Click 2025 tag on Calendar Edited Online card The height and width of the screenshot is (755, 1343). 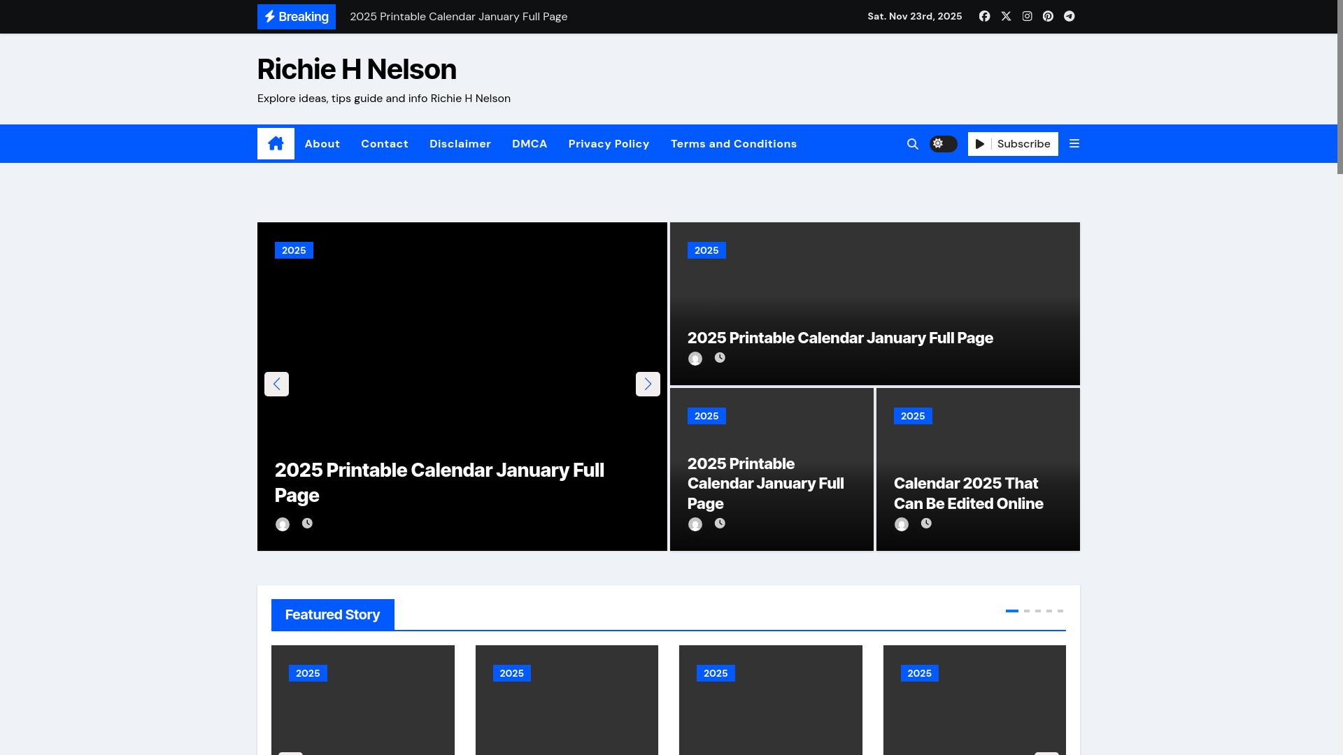click(x=913, y=416)
